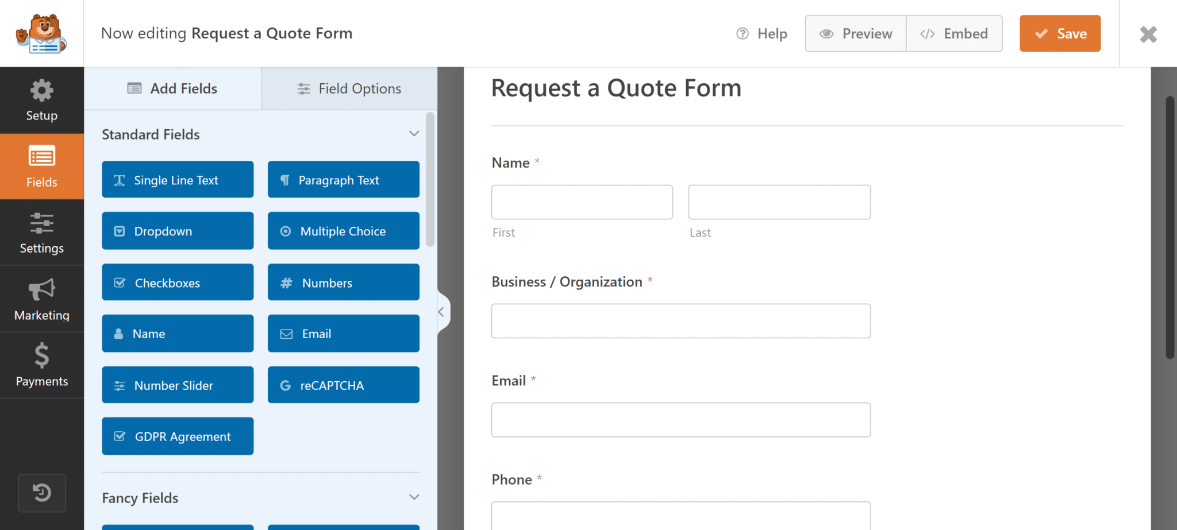Viewport: 1177px width, 530px height.
Task: Add a Checkboxes field
Action: tap(178, 283)
